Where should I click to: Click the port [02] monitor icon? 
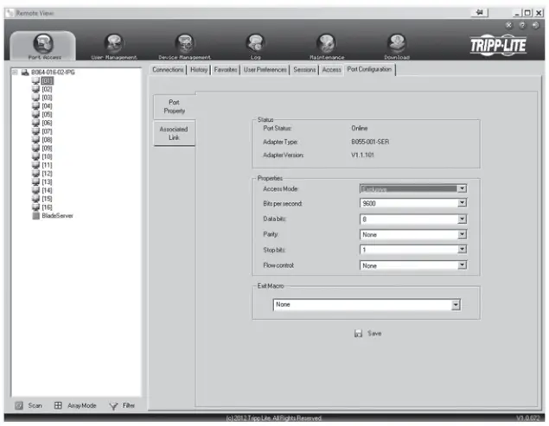[x=35, y=89]
